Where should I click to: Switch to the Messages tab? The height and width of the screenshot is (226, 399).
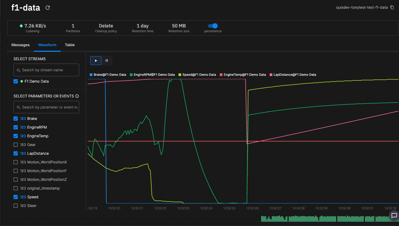[x=20, y=45]
